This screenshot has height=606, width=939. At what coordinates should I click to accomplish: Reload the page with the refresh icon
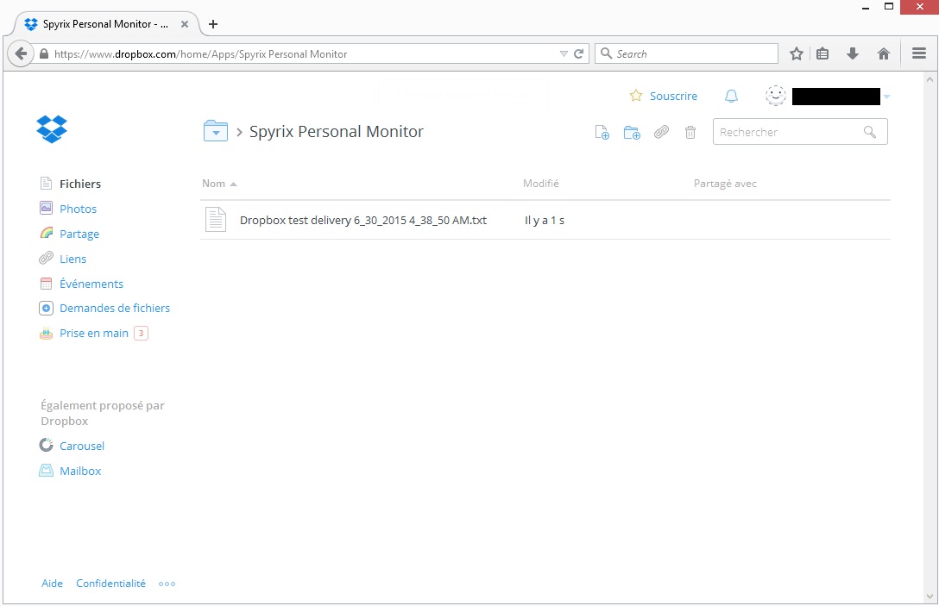[x=578, y=53]
